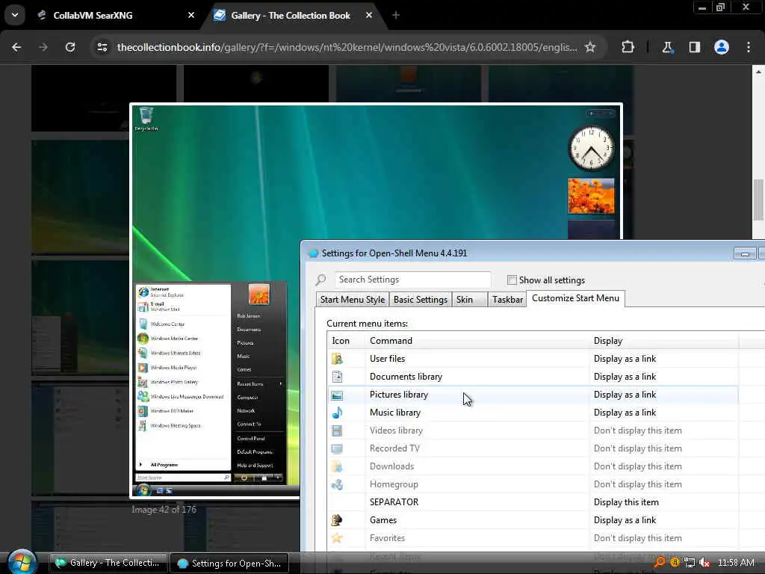
Task: Click the magnifier icon in Open-Shell settings
Action: 320,280
